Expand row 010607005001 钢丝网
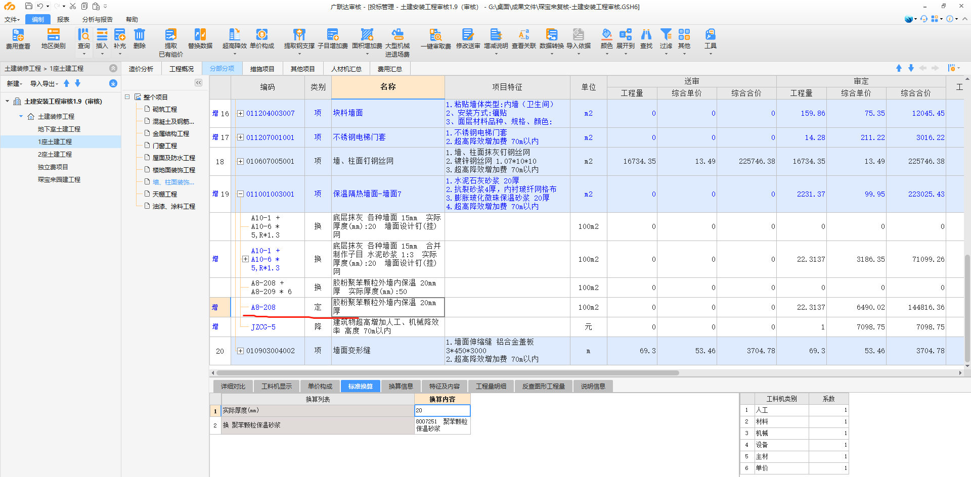 tap(241, 161)
